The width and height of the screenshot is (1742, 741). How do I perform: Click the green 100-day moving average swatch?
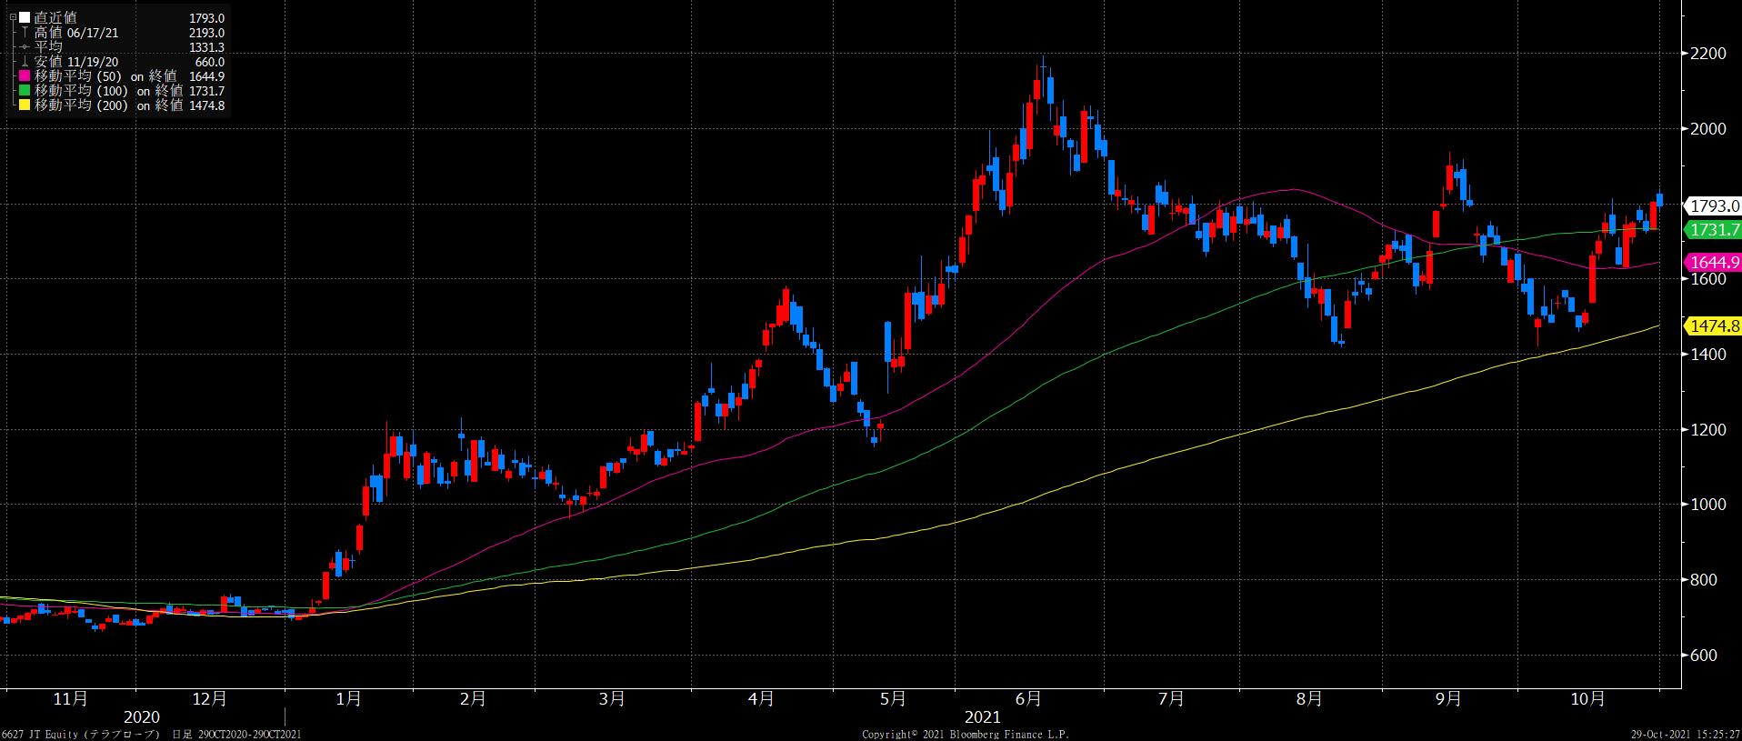pos(25,91)
